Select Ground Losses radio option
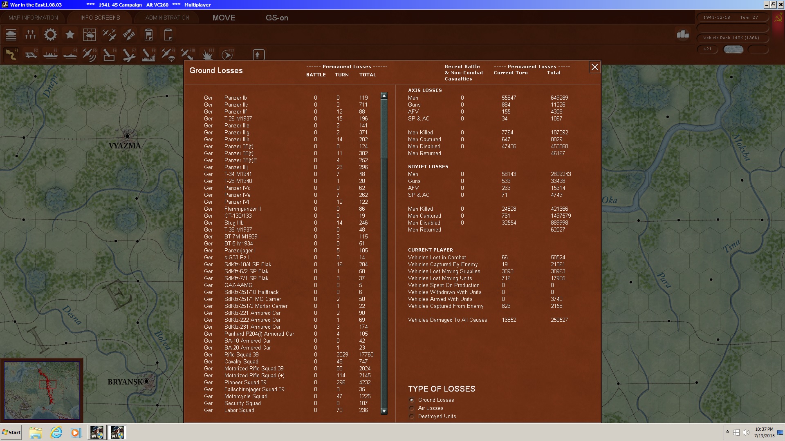The height and width of the screenshot is (441, 785). coord(412,400)
